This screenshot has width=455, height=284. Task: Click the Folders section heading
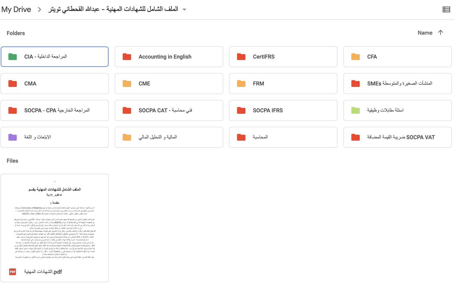click(x=16, y=33)
